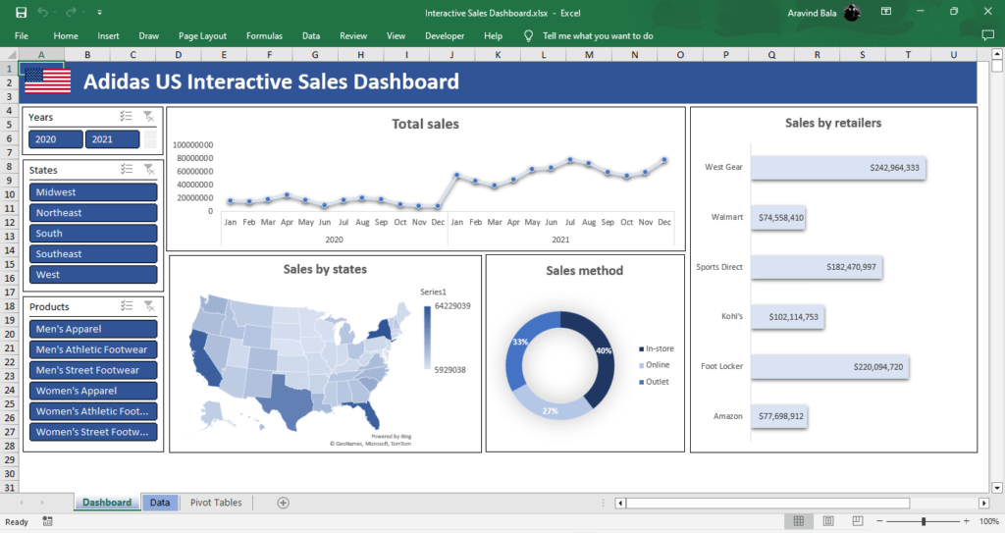The height and width of the screenshot is (533, 1005).
Task: Select Men's Street Footwear slicer item
Action: (93, 369)
